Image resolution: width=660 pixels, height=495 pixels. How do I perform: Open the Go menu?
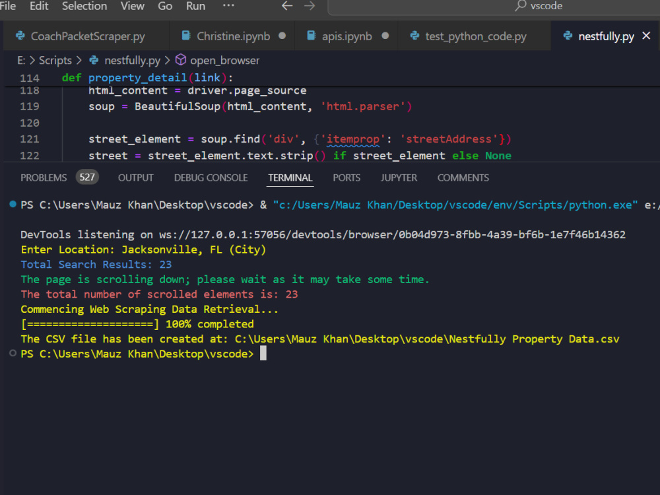point(164,6)
